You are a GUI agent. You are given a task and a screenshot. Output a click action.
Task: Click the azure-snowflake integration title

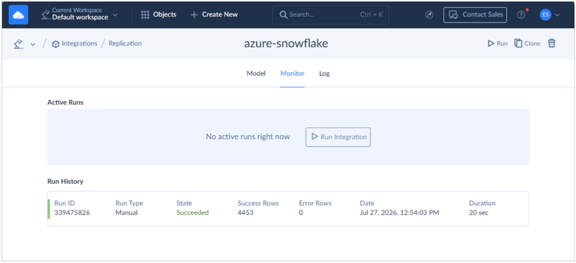tap(286, 43)
